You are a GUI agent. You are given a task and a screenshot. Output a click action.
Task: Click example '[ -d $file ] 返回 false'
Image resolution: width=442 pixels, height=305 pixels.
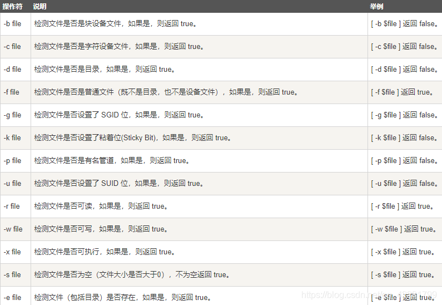click(405, 70)
